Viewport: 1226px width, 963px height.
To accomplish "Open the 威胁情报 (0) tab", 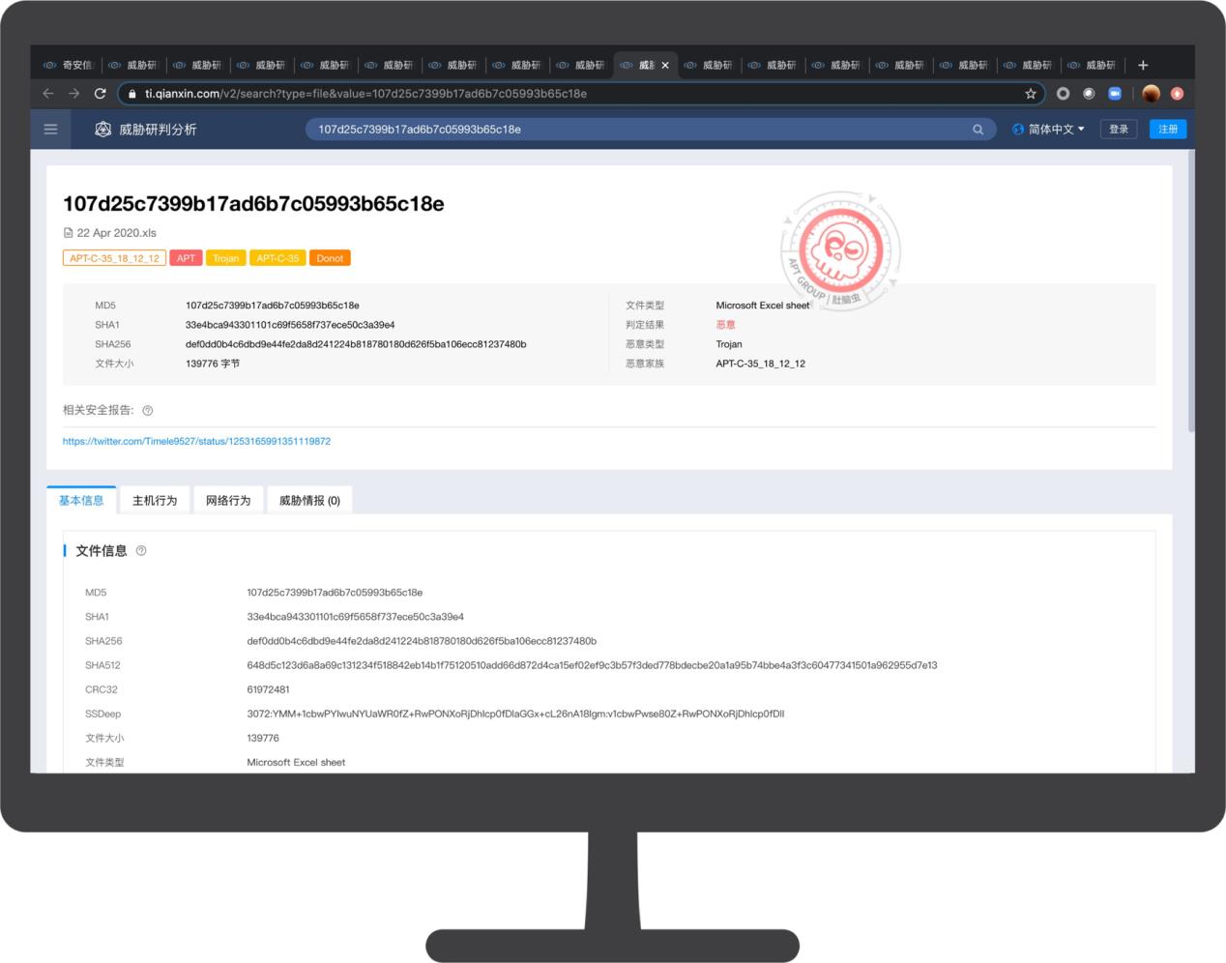I will point(309,501).
